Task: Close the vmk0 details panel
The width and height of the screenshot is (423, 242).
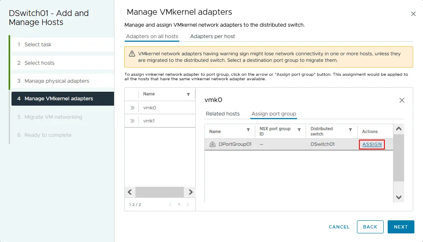Action: click(402, 100)
